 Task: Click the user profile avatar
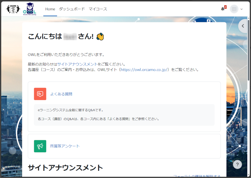(234, 9)
